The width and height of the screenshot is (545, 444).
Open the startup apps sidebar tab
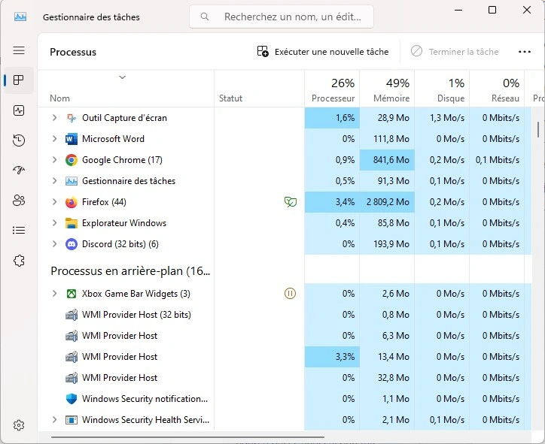pos(19,171)
